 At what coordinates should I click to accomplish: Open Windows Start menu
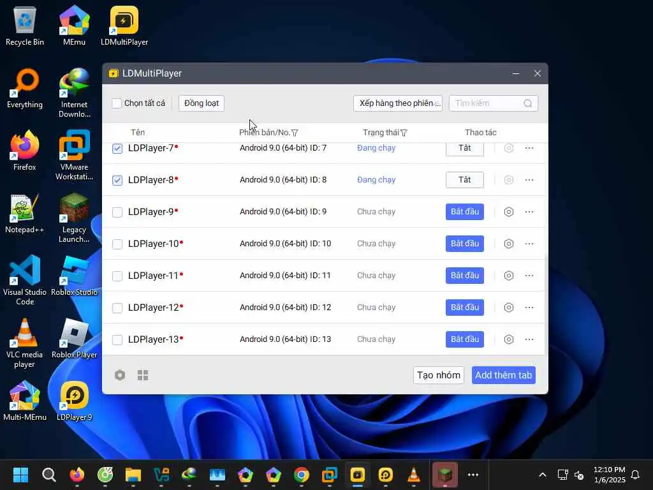click(x=20, y=475)
